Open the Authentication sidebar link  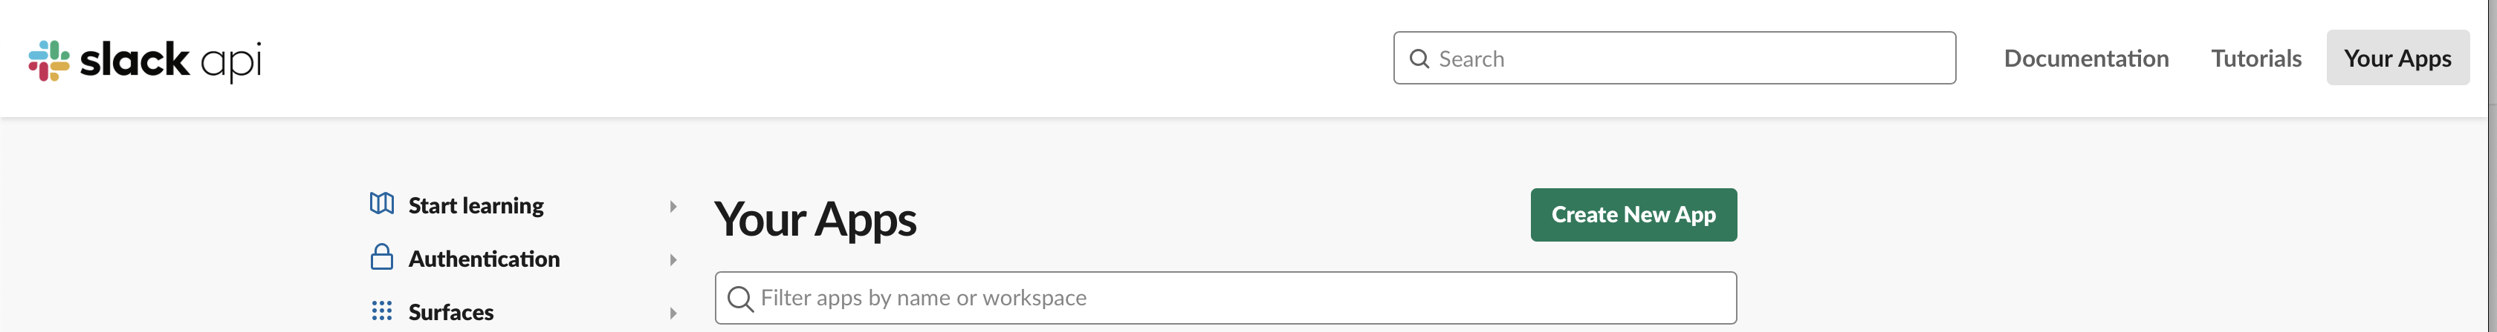coord(484,259)
